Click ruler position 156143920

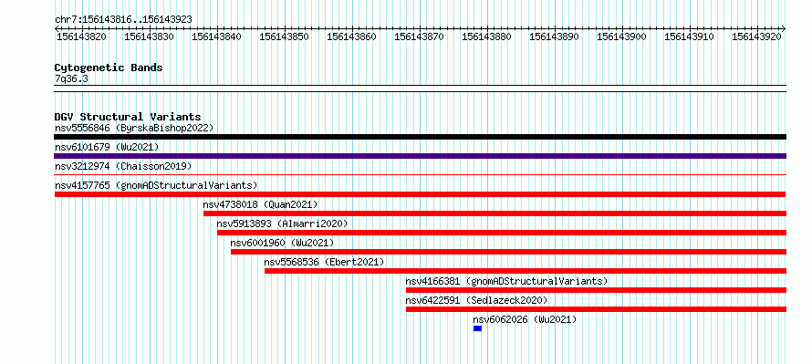[x=756, y=36]
